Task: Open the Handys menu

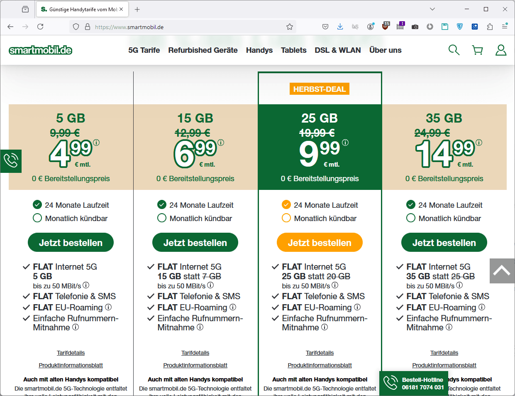Action: pyautogui.click(x=259, y=50)
